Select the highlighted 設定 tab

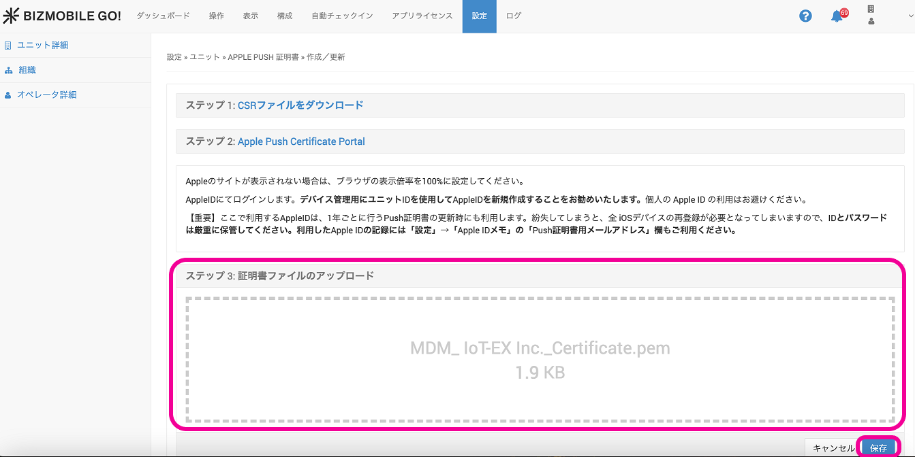point(479,16)
